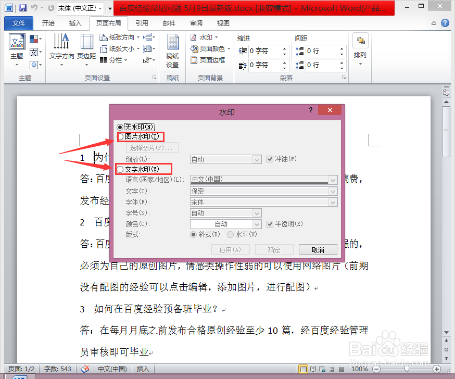Choose the 水平 horizontal layout option

(230, 234)
